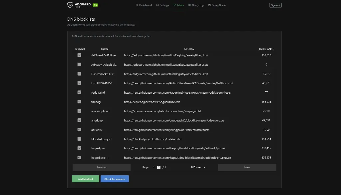Click the Query Log document icon
Screen dimensions: 341x195
[189, 5]
